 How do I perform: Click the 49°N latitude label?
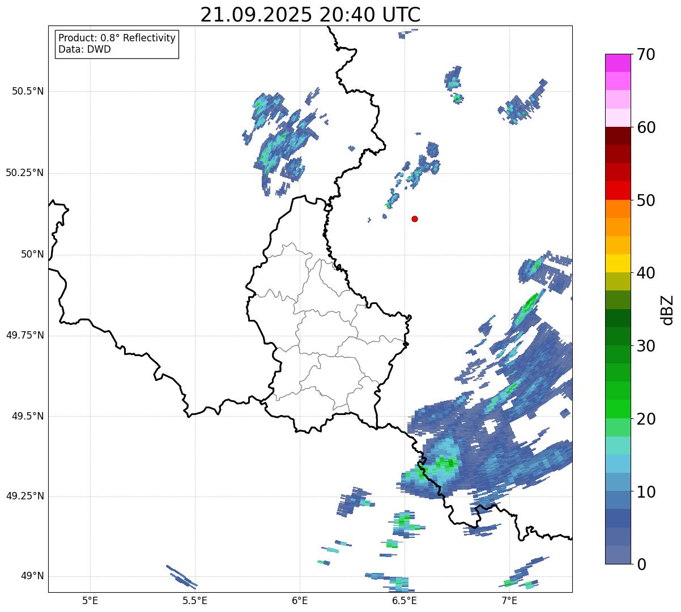pos(32,576)
